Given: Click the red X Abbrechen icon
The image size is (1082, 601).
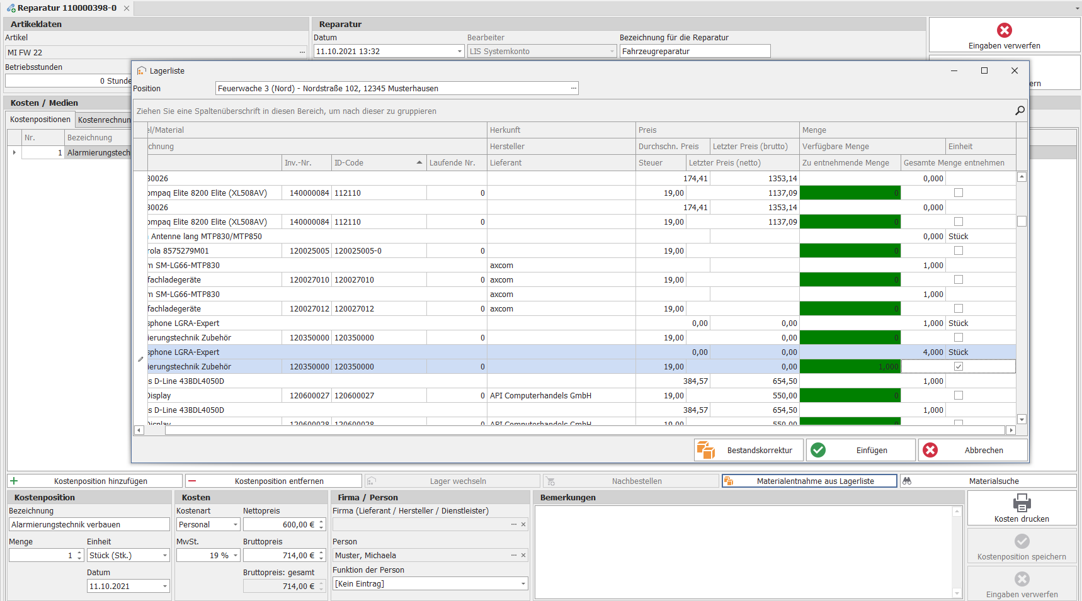Looking at the screenshot, I should point(930,450).
